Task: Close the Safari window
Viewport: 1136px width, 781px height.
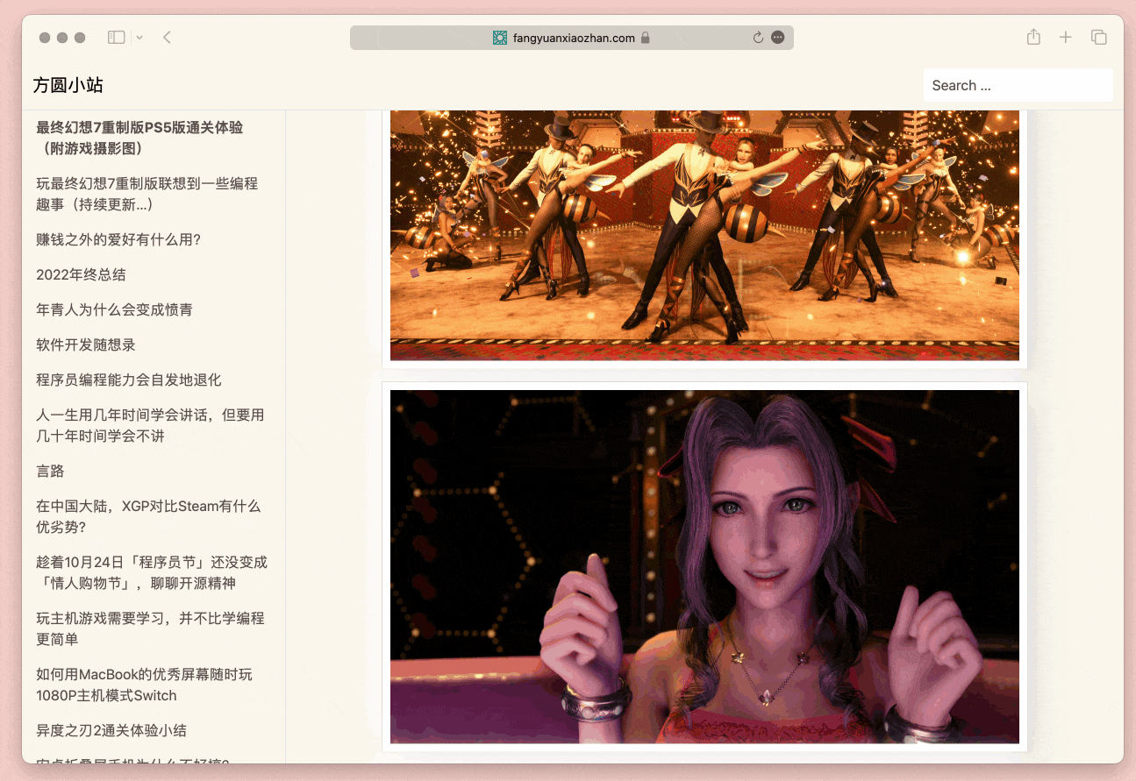Action: (45, 38)
